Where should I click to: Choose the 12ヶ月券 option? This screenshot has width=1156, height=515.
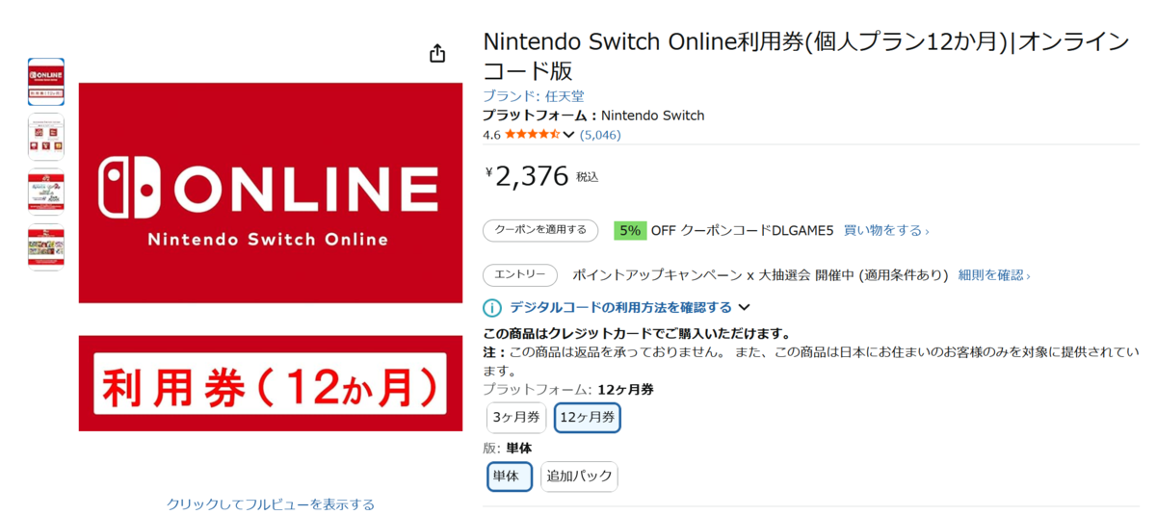(x=588, y=417)
